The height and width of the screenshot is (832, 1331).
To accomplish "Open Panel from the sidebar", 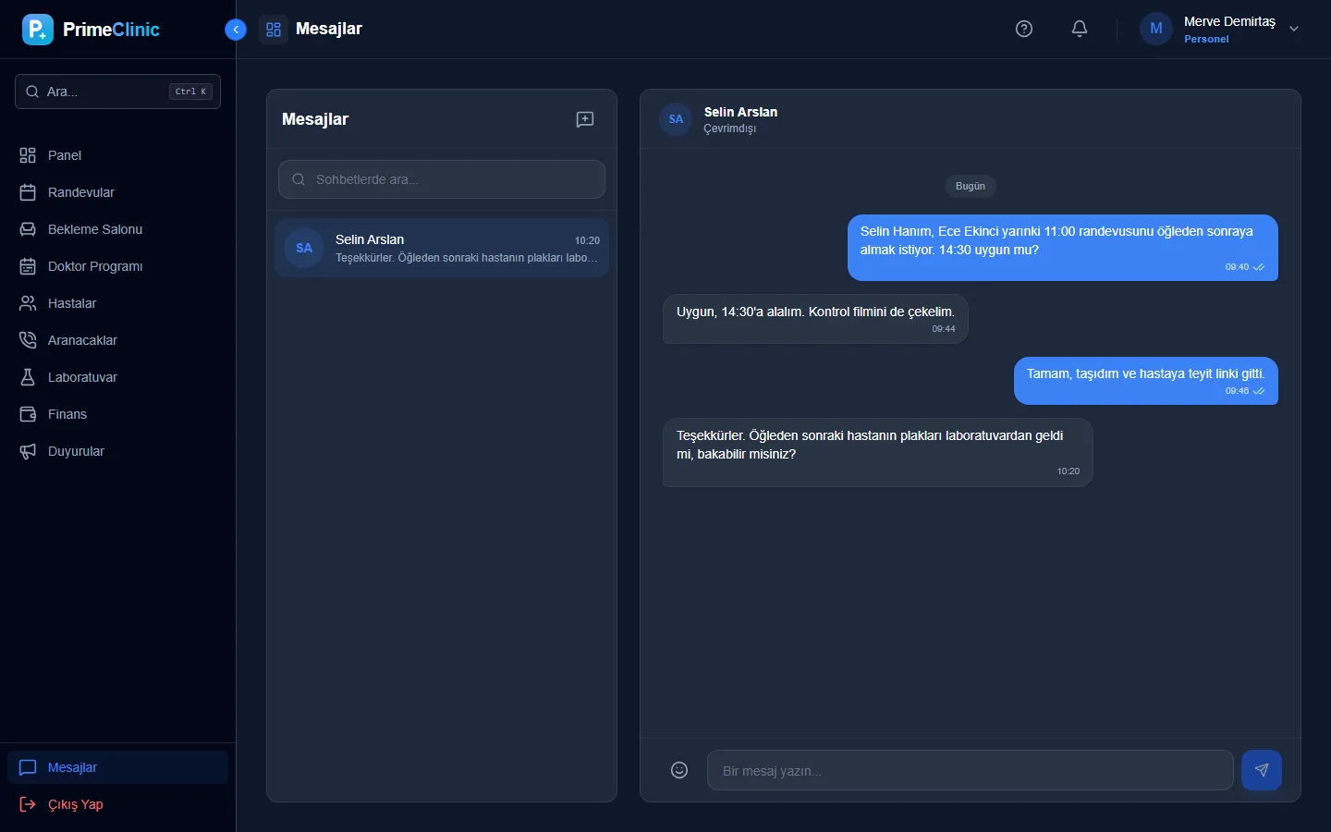I will [117, 155].
